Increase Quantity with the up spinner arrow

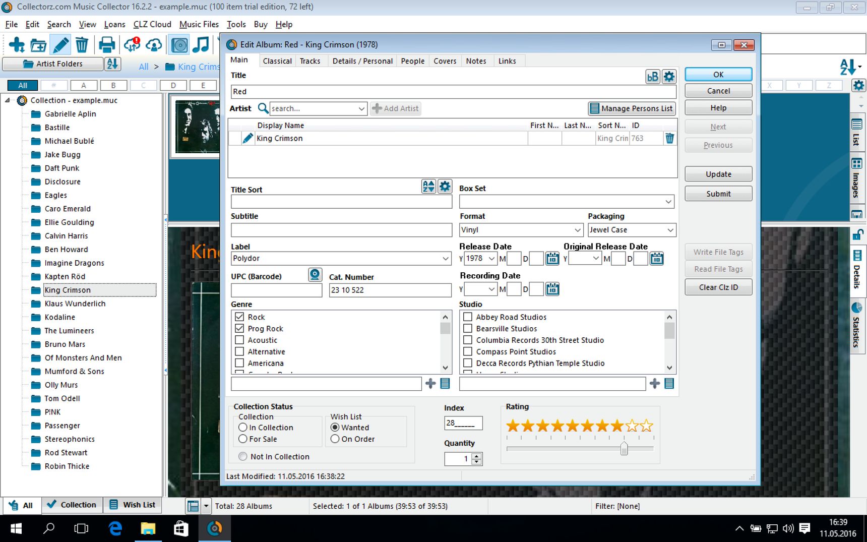pyautogui.click(x=477, y=456)
